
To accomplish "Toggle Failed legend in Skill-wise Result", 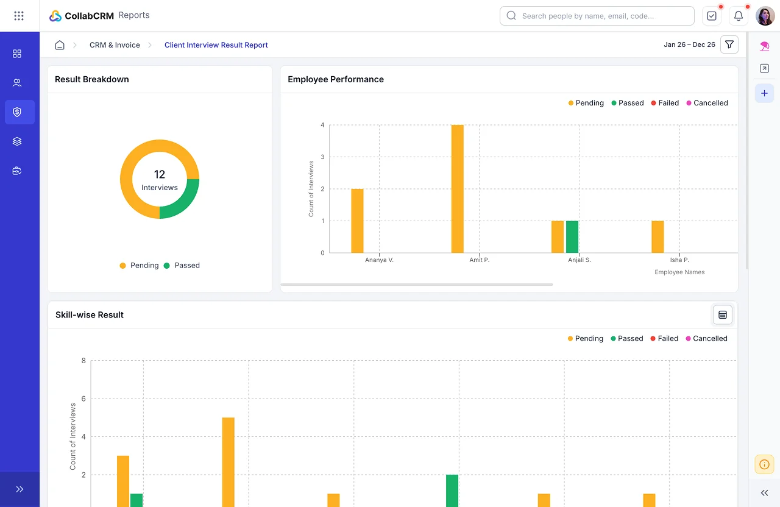I will click(664, 338).
